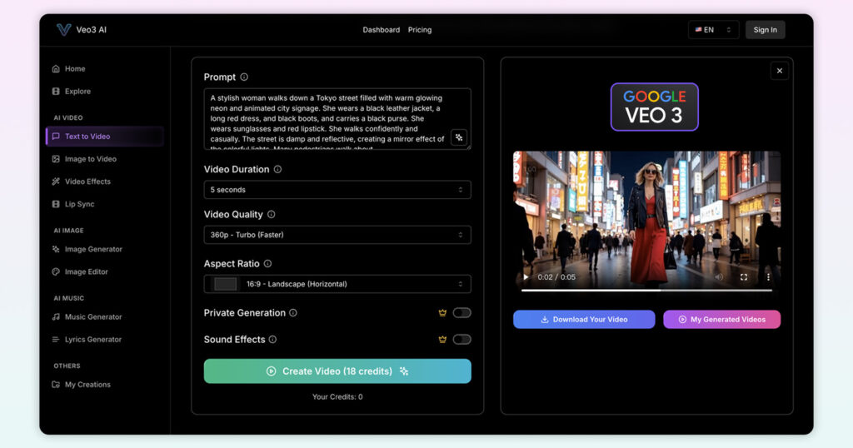
Task: Go to Dashboard in top navigation
Action: (382, 30)
